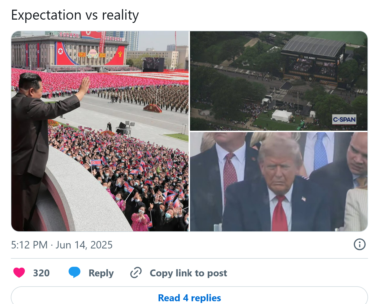This screenshot has height=304, width=378.
Task: Click the 1912 2022 banner on building
Action: point(92,54)
